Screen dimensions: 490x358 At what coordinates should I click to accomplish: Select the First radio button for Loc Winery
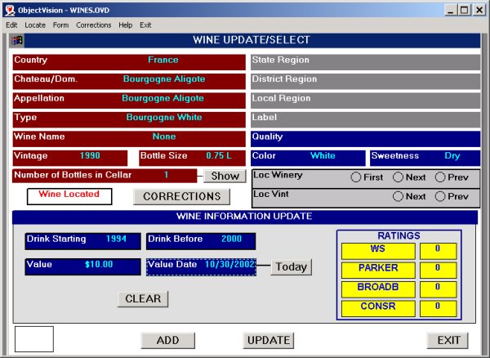click(356, 177)
